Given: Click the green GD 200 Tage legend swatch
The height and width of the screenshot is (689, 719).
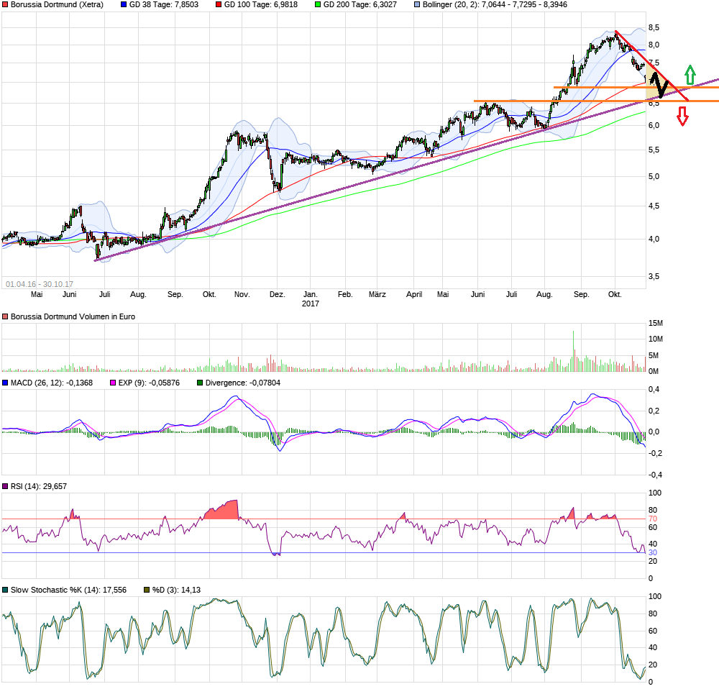Looking at the screenshot, I should [318, 4].
